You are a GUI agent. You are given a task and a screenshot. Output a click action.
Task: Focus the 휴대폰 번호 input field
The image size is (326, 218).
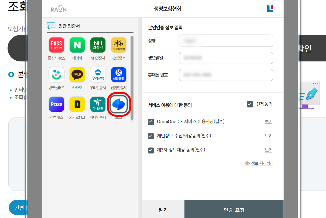226,75
